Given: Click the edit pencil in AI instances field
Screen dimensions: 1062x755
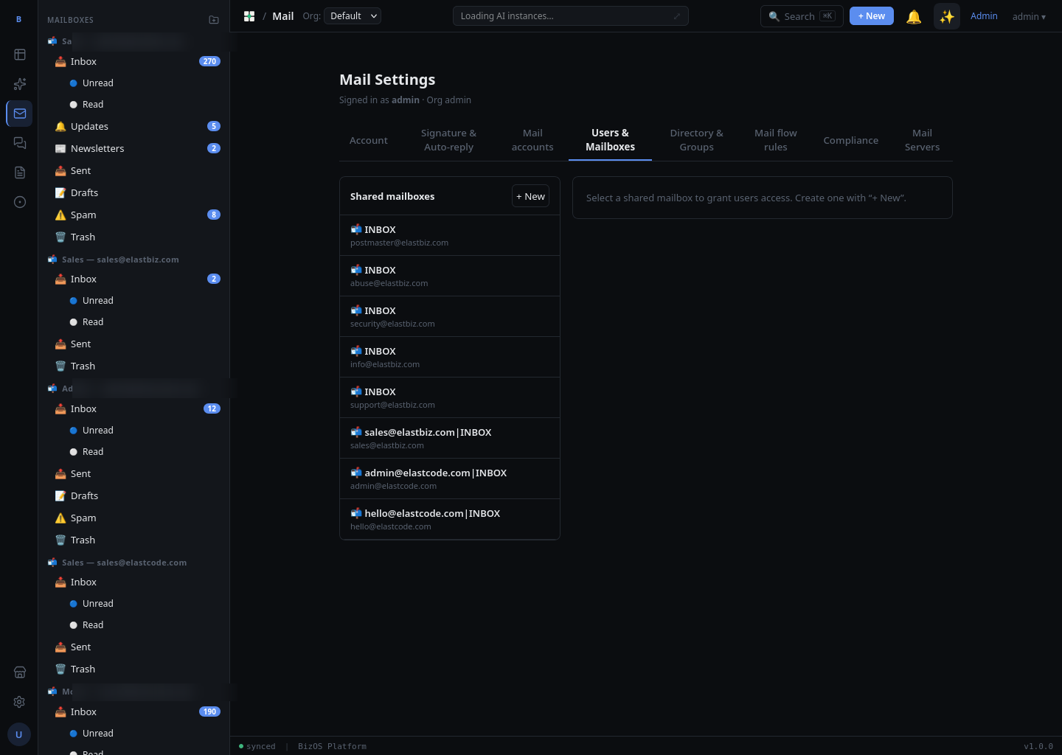Looking at the screenshot, I should click(x=676, y=16).
